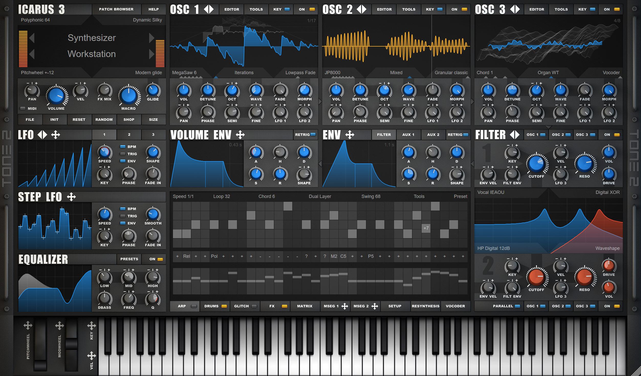Click the KEY modulation drag cross icon
The image size is (641, 376).
91,326
